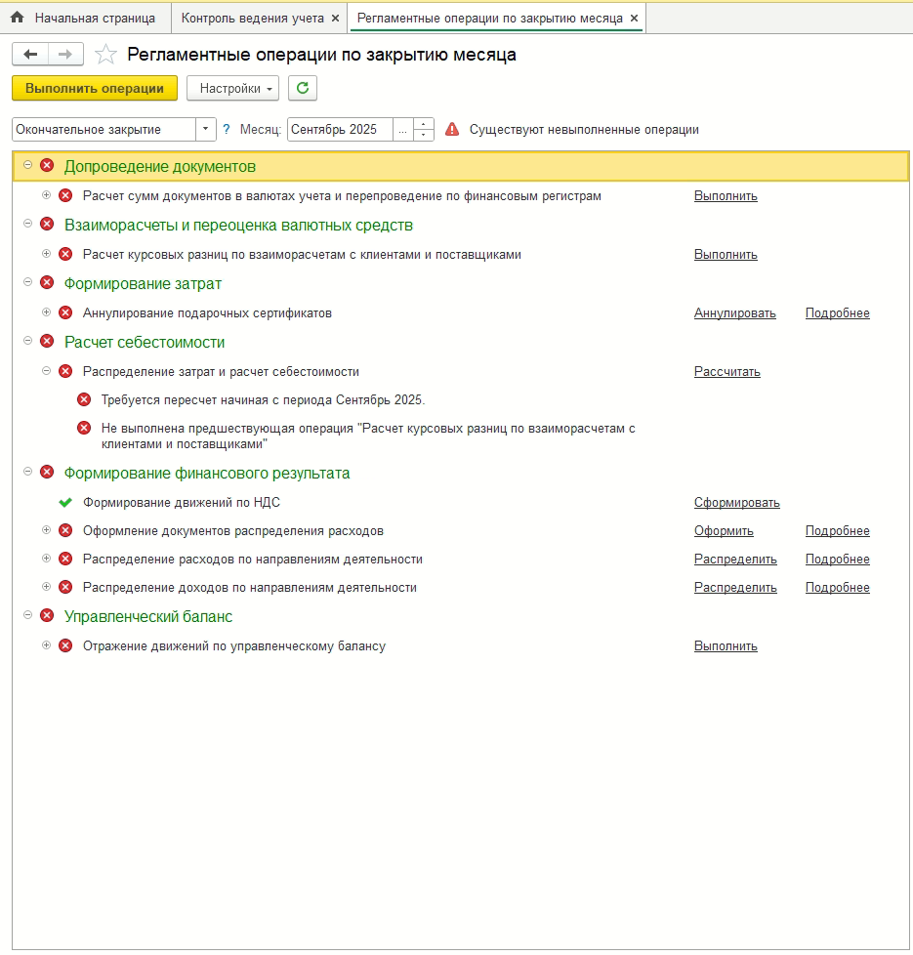The image size is (913, 955).
Task: Click green checkmark next to Формирование движений по НДС
Action: coord(65,503)
